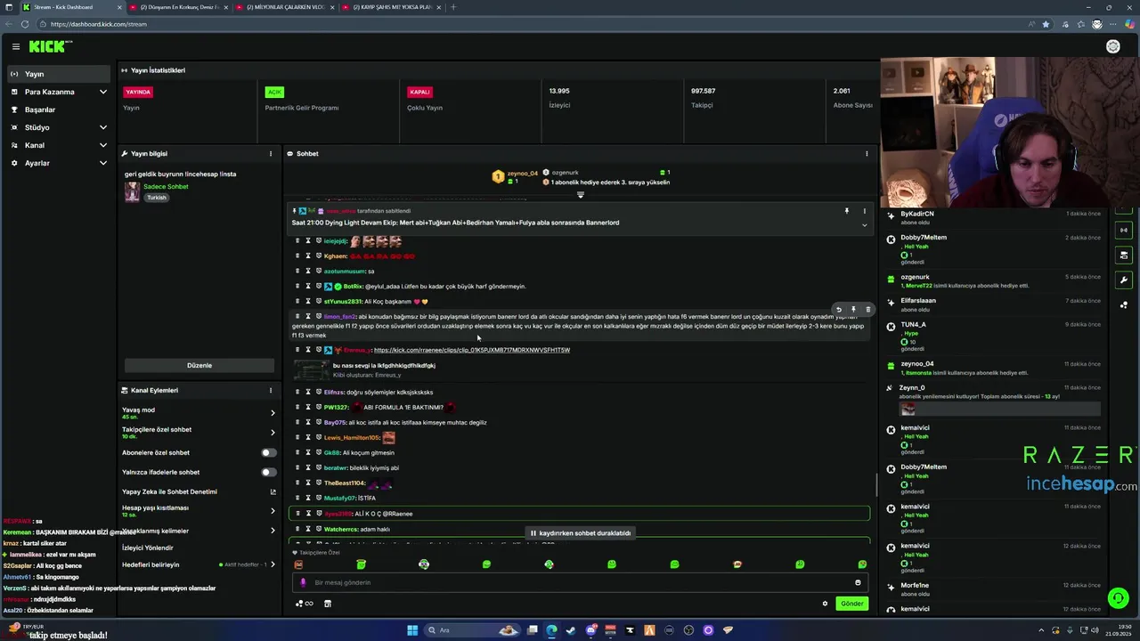Open Ayarlar in the sidebar
Image resolution: width=1140 pixels, height=641 pixels.
tap(57, 163)
